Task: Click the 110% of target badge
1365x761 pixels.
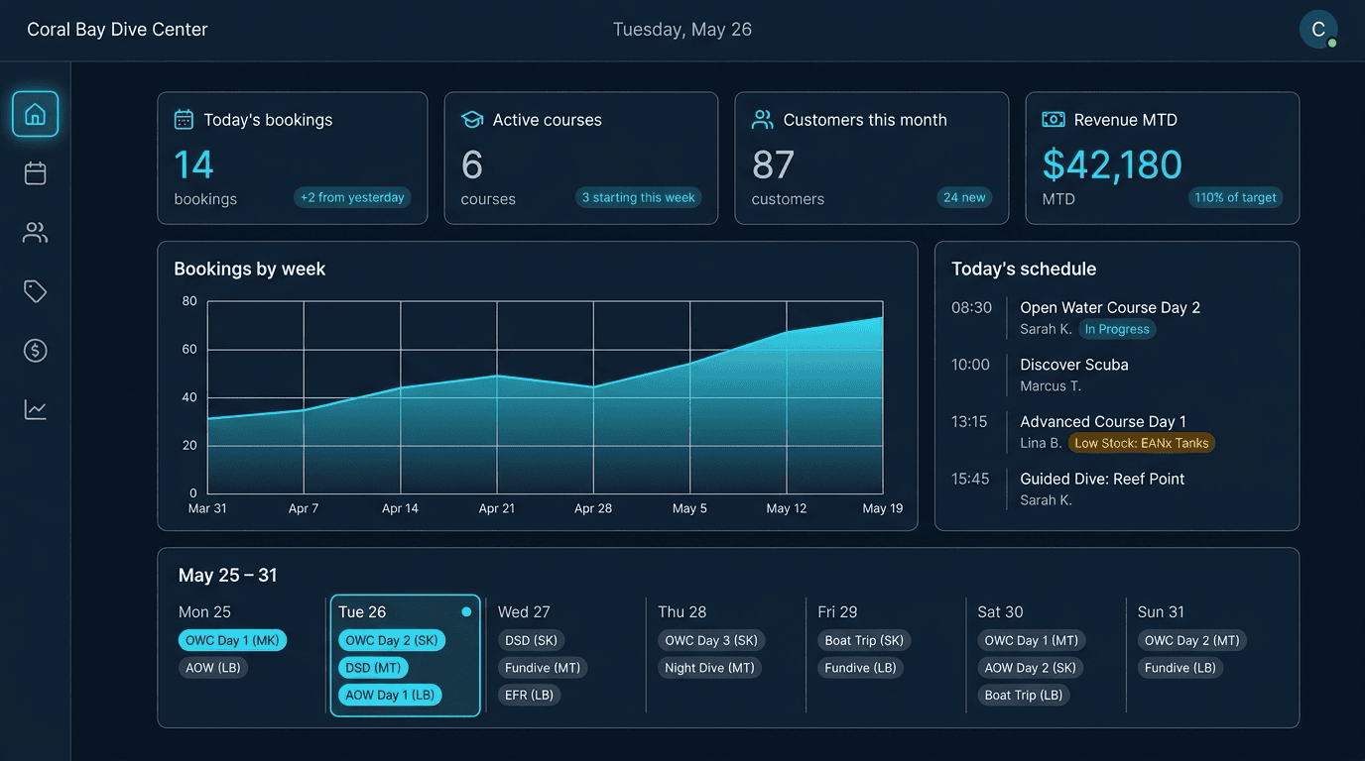Action: tap(1235, 197)
